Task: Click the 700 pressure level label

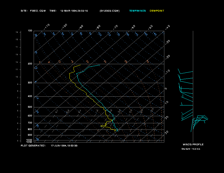Action: tap(30, 123)
